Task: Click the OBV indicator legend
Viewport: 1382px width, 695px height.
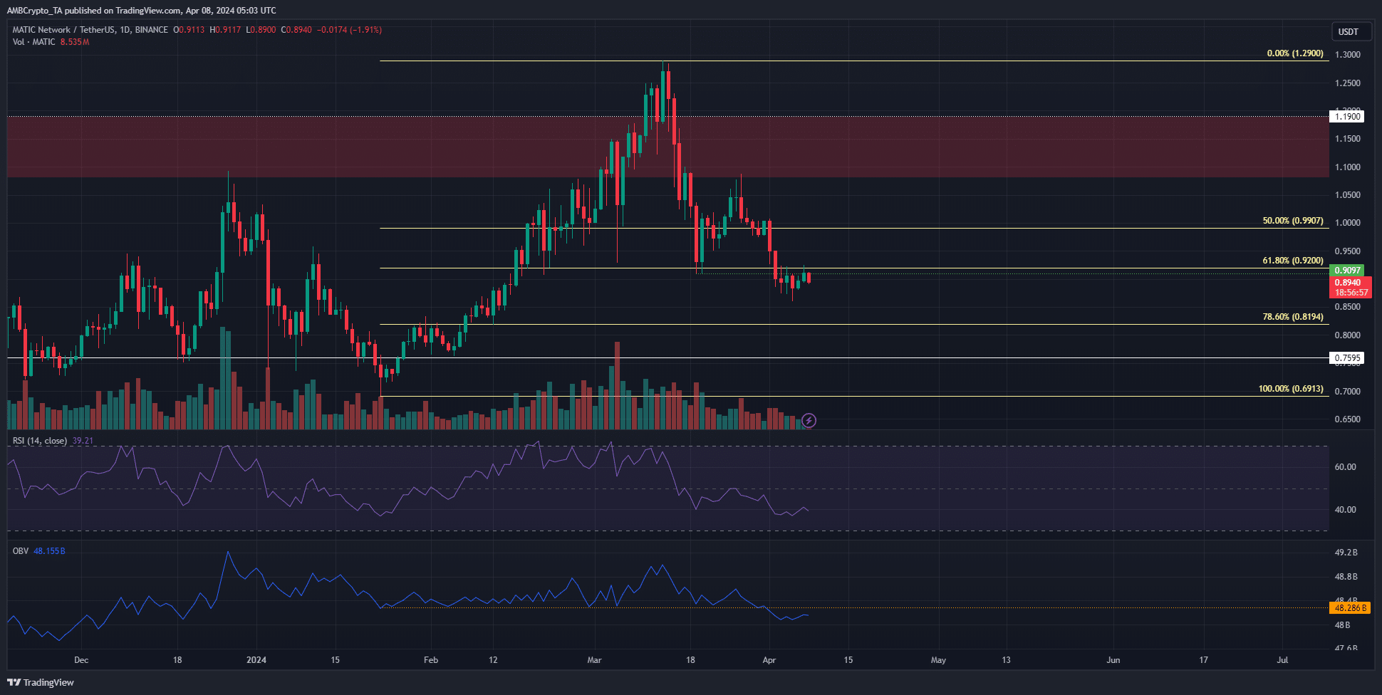Action: [21, 551]
